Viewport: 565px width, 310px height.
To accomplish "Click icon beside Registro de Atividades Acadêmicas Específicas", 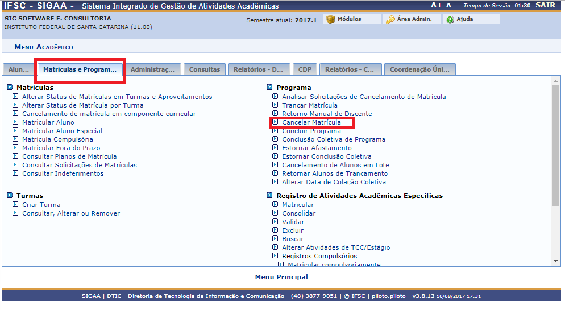I will (x=270, y=196).
